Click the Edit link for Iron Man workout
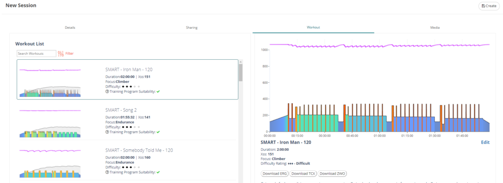The width and height of the screenshot is (503, 183). point(485,142)
